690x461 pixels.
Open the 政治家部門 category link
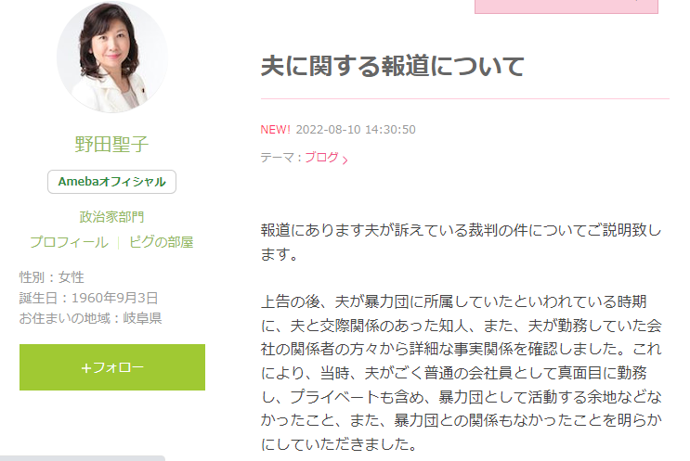(111, 217)
